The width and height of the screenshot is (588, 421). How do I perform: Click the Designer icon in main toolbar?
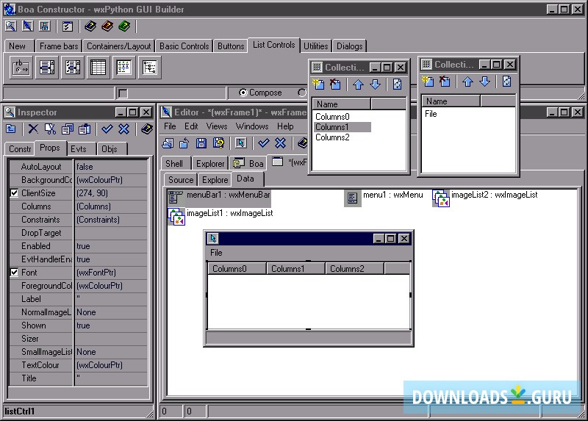pyautogui.click(x=45, y=26)
